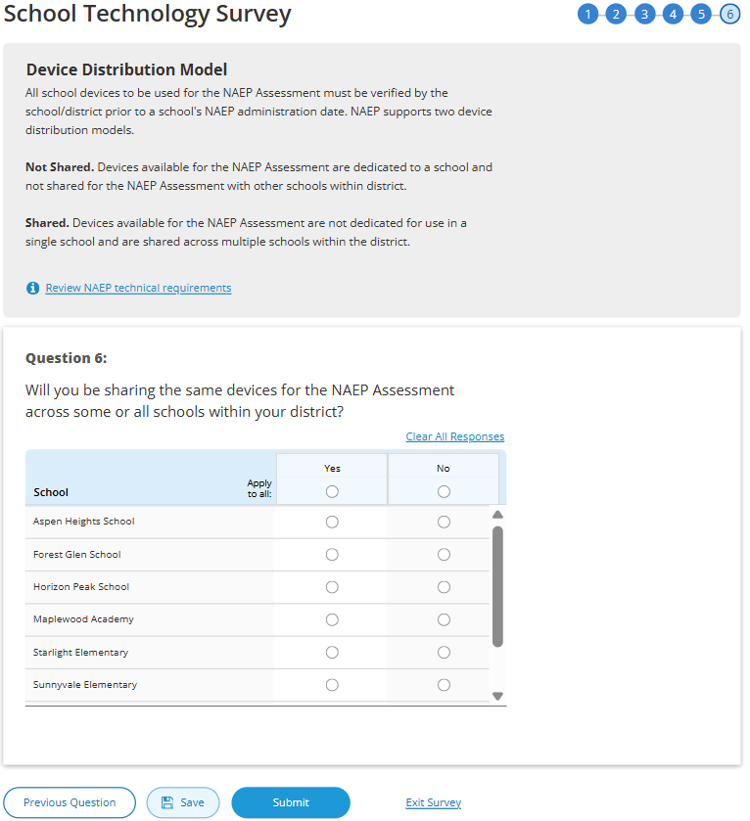Go to survey step 1 circle
750x821 pixels.
pyautogui.click(x=587, y=14)
